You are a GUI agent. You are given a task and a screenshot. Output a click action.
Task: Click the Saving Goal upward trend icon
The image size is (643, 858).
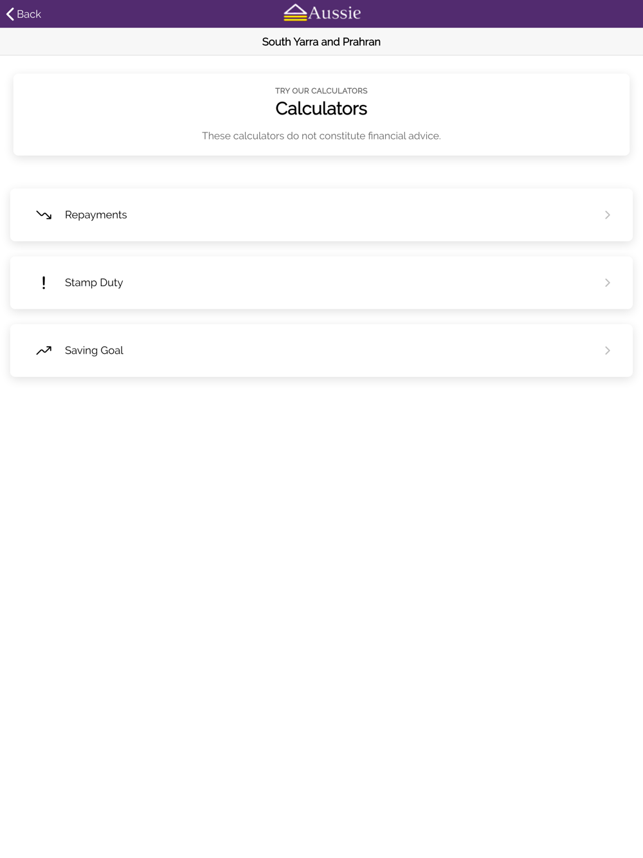44,351
